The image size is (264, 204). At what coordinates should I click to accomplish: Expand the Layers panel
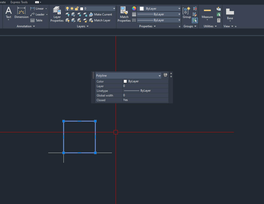coord(83,26)
